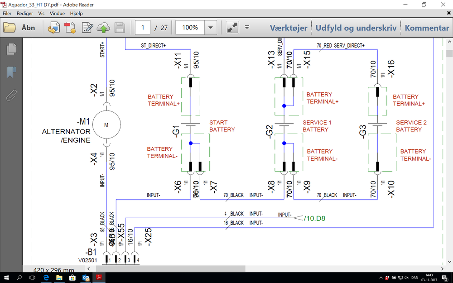Open Microsoft Store from the taskbar
The width and height of the screenshot is (453, 283).
click(x=72, y=278)
